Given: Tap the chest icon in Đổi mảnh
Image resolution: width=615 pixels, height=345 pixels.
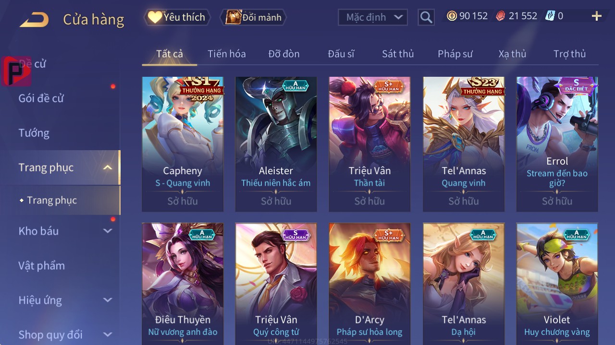Looking at the screenshot, I should (234, 17).
